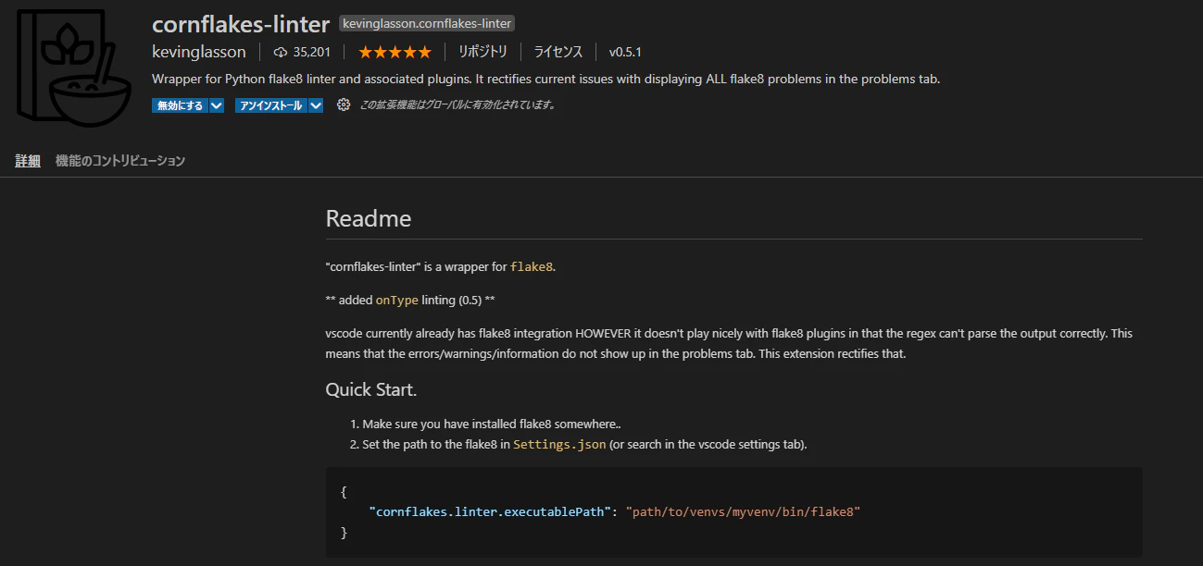Open the extension settings gear icon
The height and width of the screenshot is (566, 1203).
pyautogui.click(x=344, y=105)
